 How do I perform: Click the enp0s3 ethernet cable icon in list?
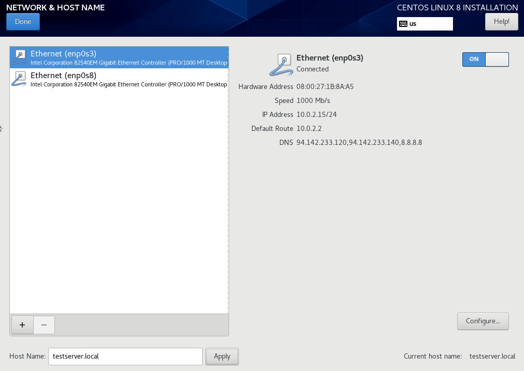tap(19, 57)
